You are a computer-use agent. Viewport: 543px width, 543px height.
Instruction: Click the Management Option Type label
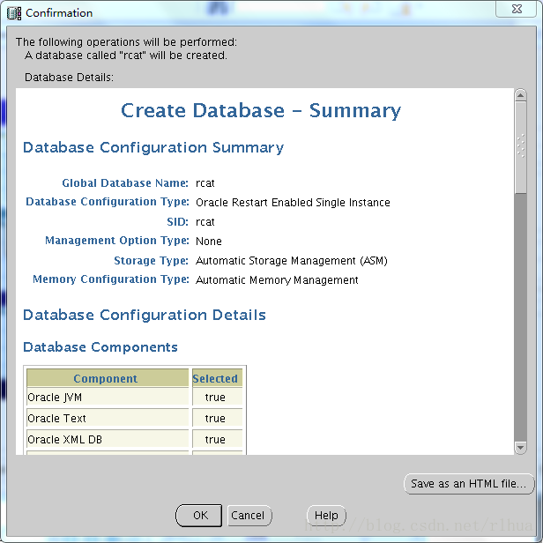click(x=117, y=241)
